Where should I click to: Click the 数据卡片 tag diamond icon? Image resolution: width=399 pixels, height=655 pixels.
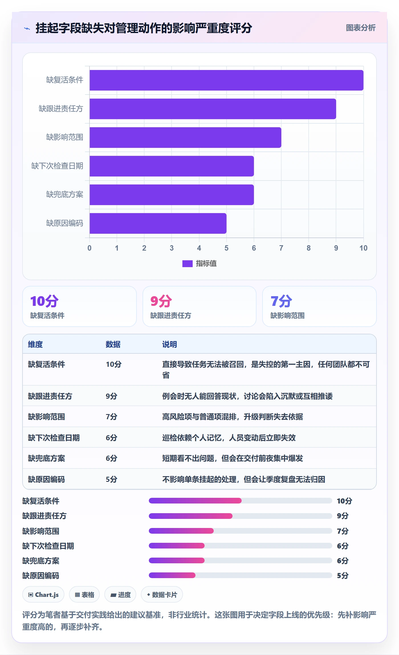click(x=148, y=595)
